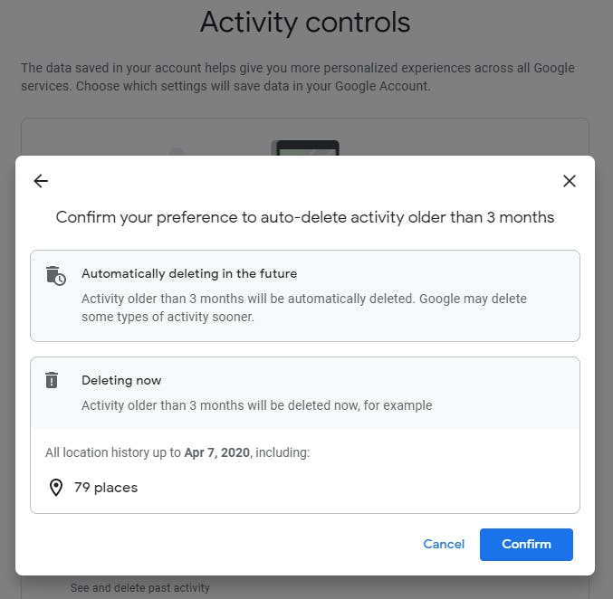Click the location pin icon
Viewport: 613px width, 599px height.
tap(56, 488)
